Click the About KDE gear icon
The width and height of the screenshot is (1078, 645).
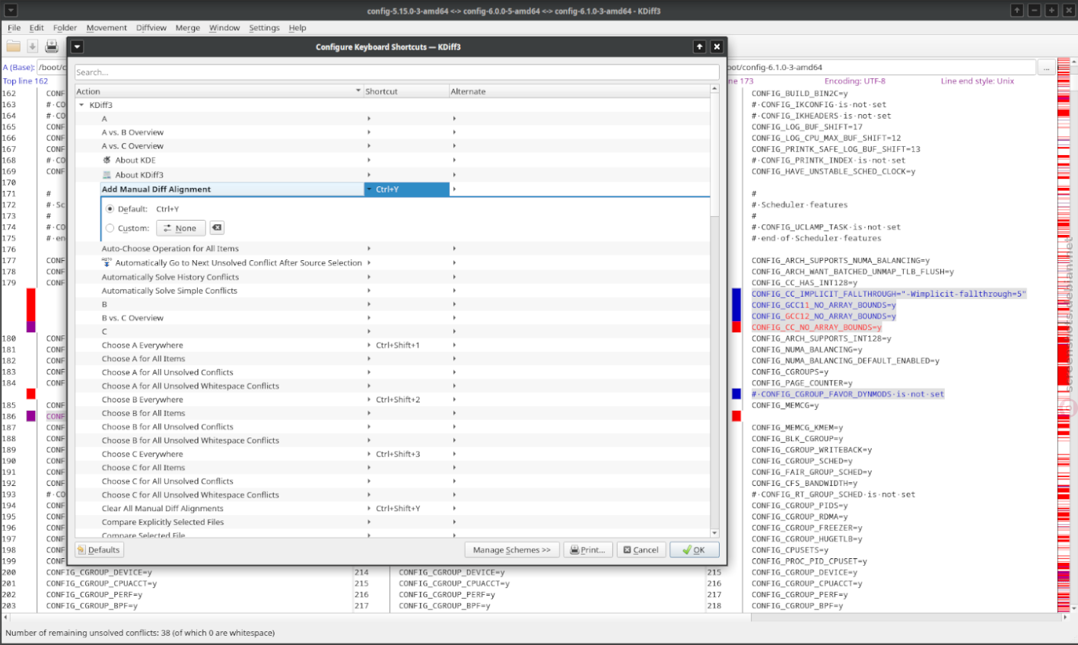click(107, 160)
